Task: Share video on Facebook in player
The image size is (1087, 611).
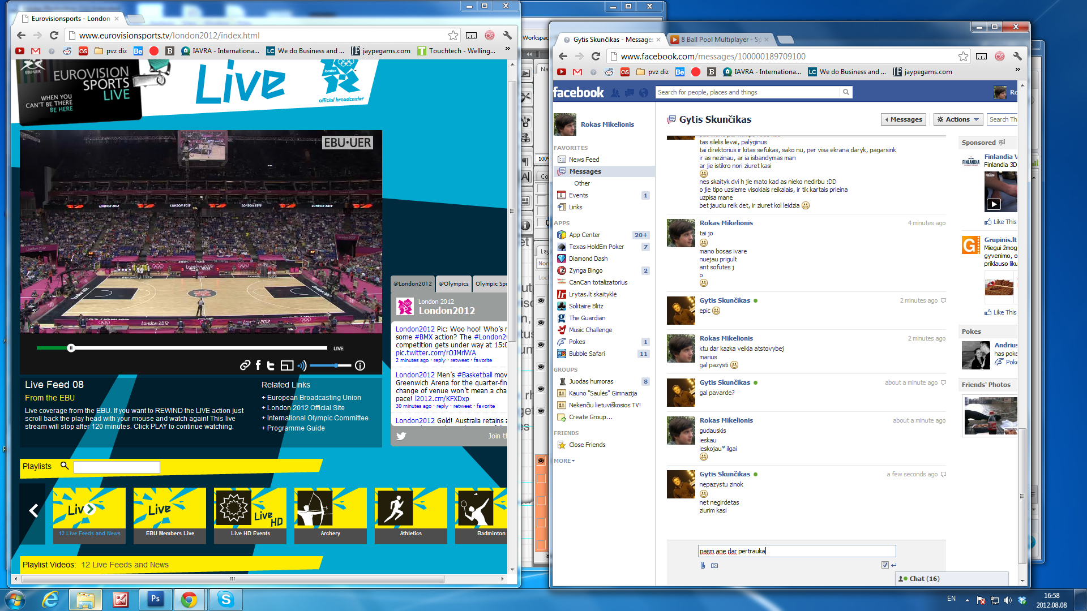Action: click(x=258, y=365)
